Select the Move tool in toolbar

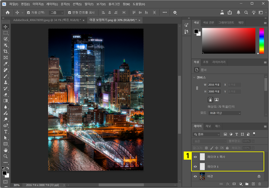coord(5,27)
